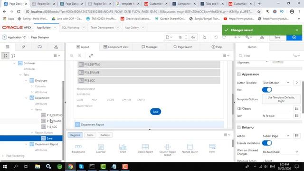Click Go to navigate to page
Screen dimensions: 304x171
coord(193,37)
